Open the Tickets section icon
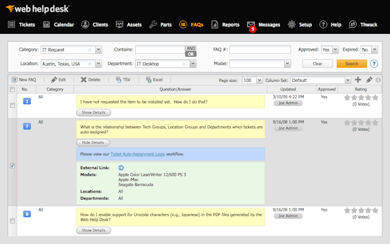Screen dimensions: 390x244 tap(12, 25)
